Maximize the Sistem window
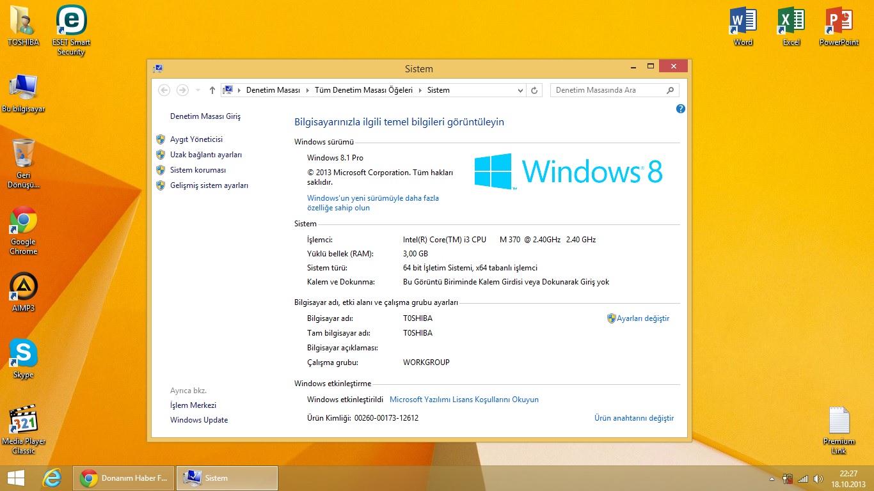 (x=651, y=66)
